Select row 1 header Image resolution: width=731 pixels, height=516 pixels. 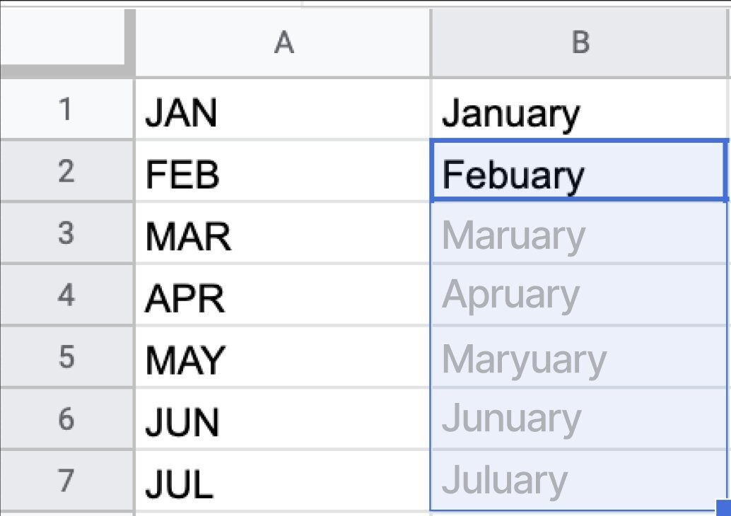click(66, 109)
